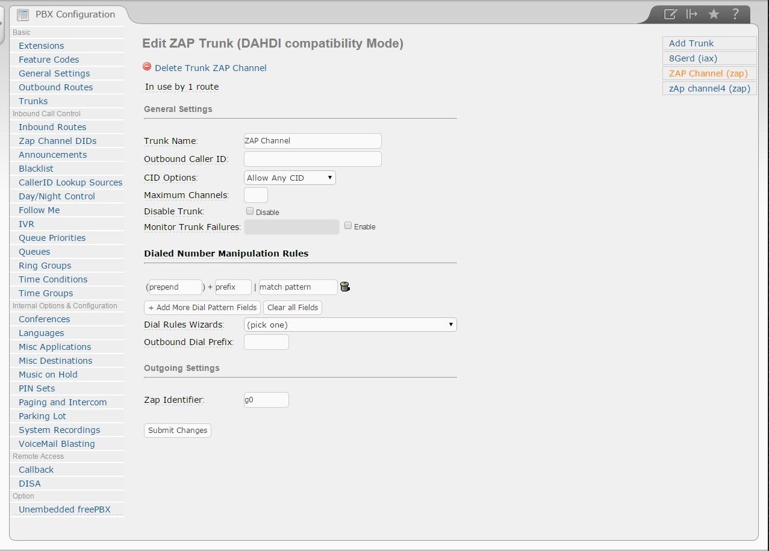Click the red delete icon for trunk

(x=148, y=67)
